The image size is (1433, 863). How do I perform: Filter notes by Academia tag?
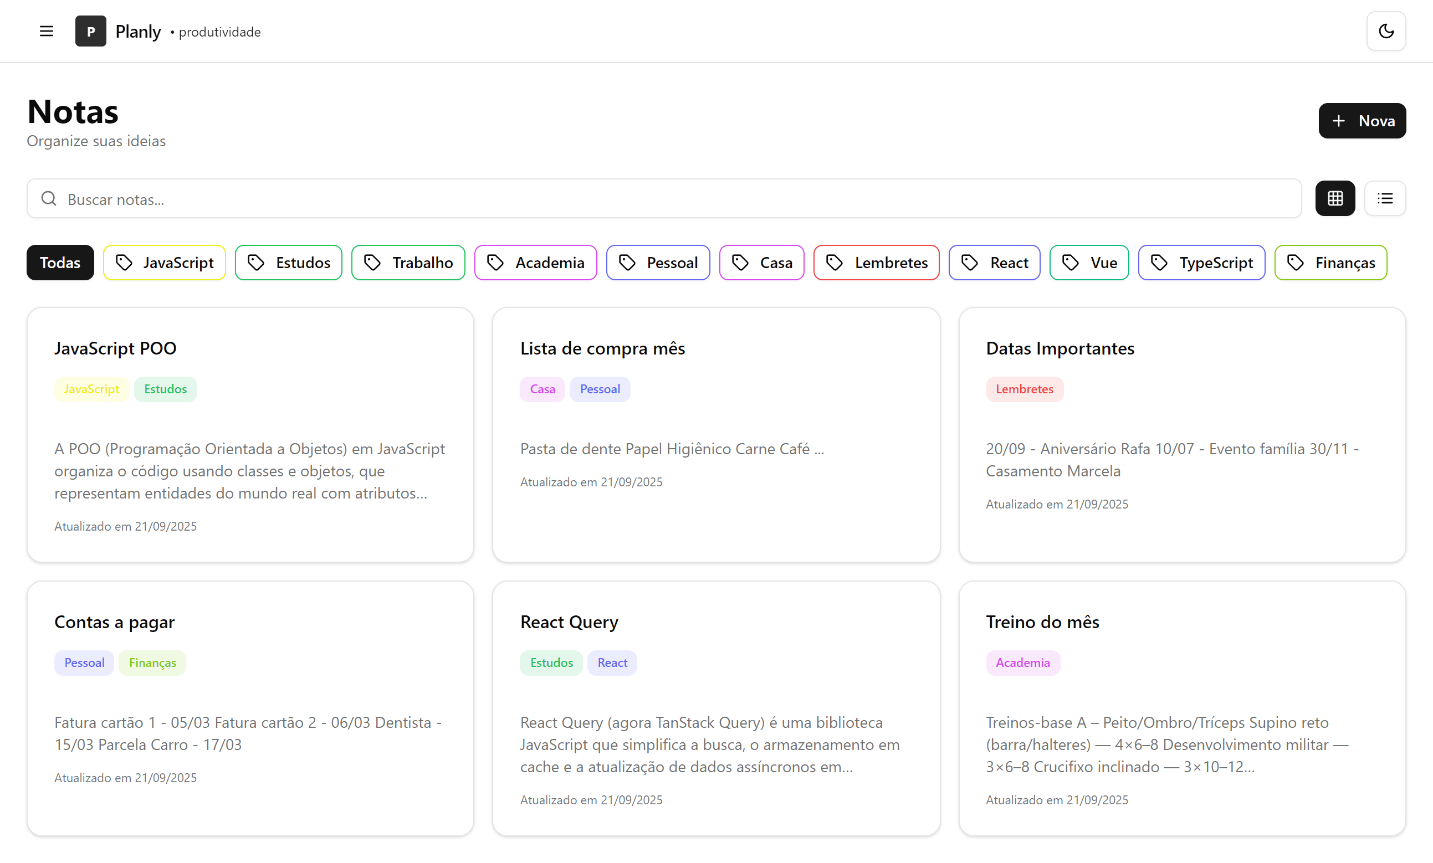[535, 263]
